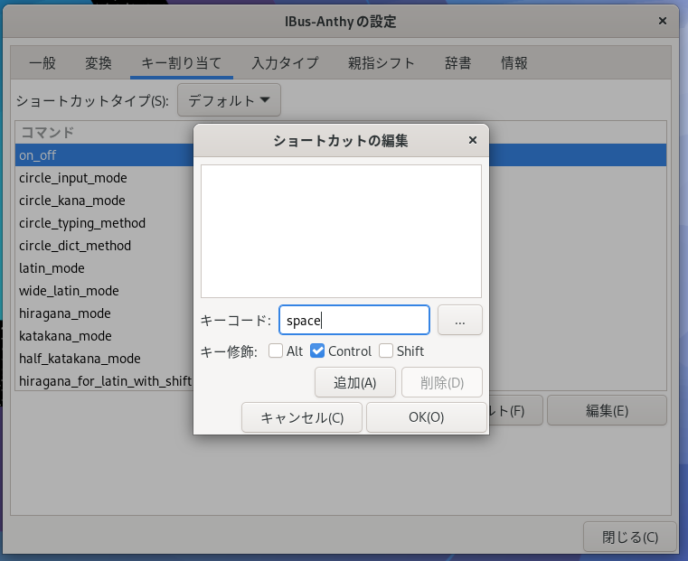Select the half_katakana_mode row
This screenshot has width=688, height=561.
[x=105, y=359]
